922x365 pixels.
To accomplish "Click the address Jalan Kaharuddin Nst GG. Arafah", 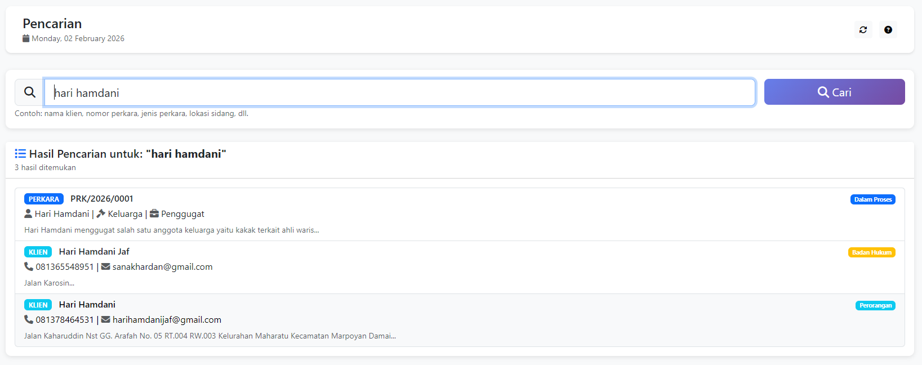I will pos(210,336).
